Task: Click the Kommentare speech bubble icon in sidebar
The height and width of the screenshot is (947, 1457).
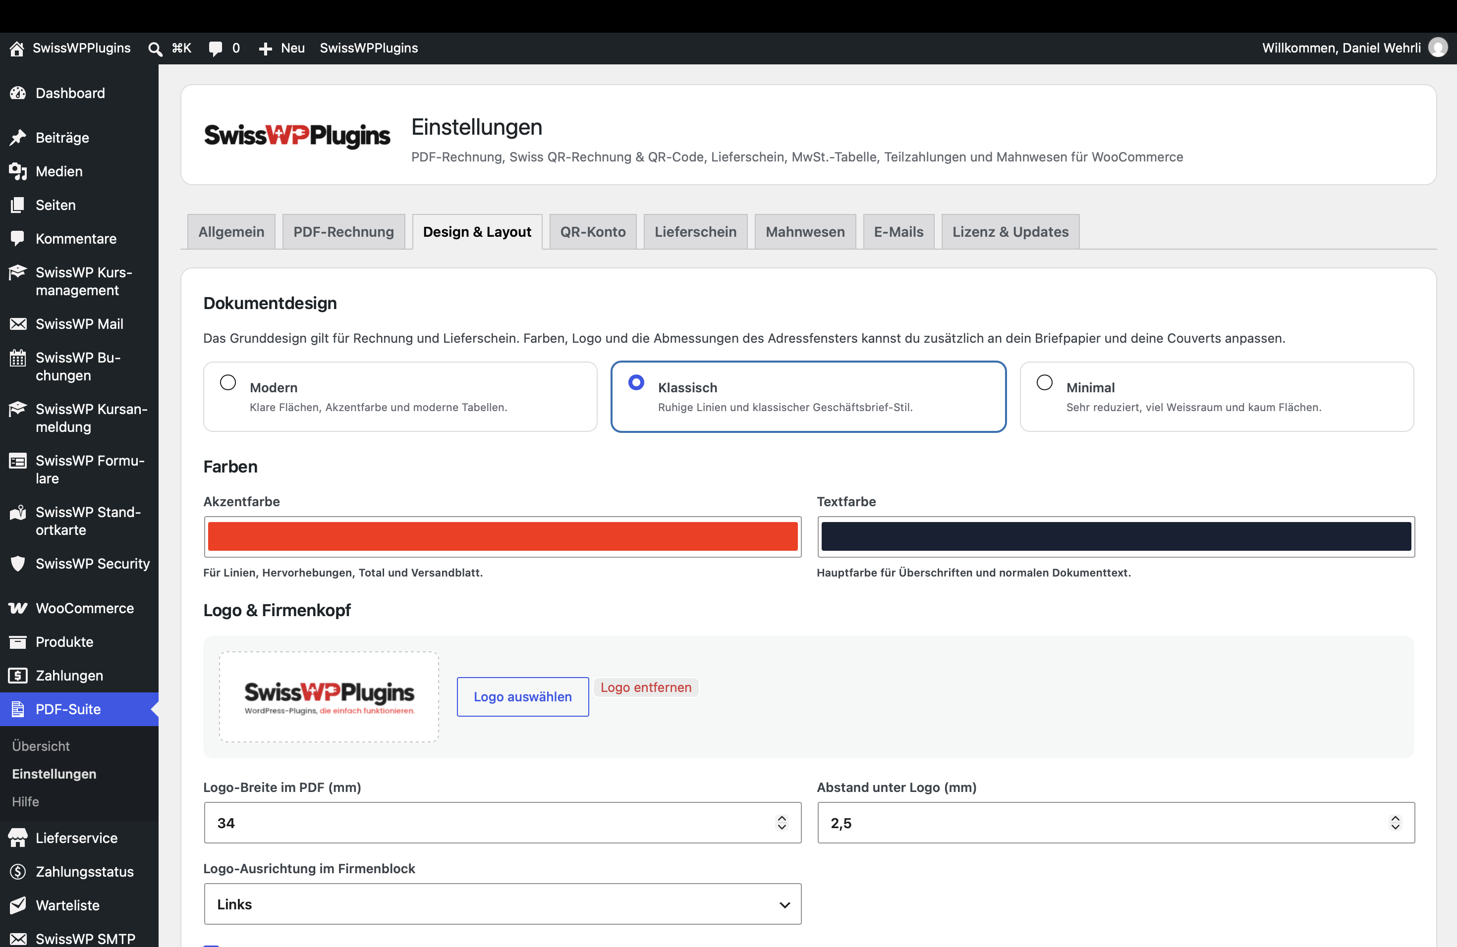Action: point(18,239)
